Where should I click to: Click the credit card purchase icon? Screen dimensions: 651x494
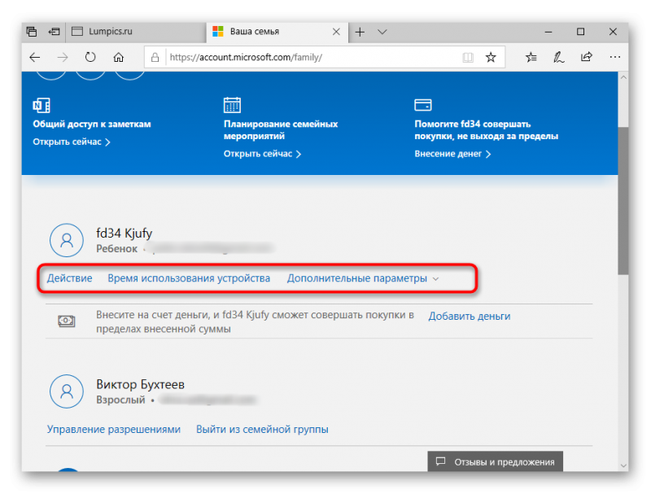[423, 105]
